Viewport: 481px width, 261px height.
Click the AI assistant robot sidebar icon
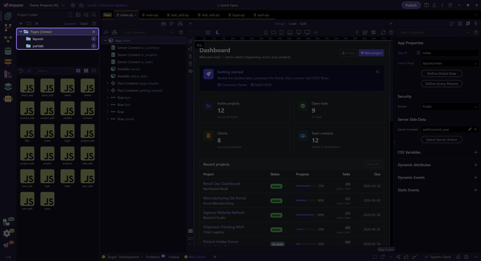8,99
